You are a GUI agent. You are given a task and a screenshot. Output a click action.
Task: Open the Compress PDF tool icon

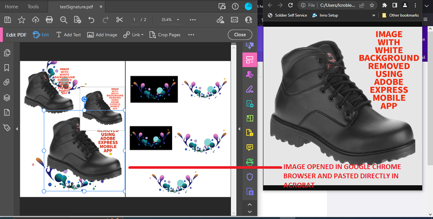[250, 191]
